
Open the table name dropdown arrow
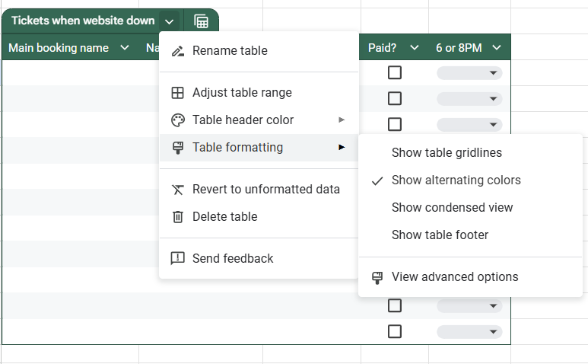169,21
